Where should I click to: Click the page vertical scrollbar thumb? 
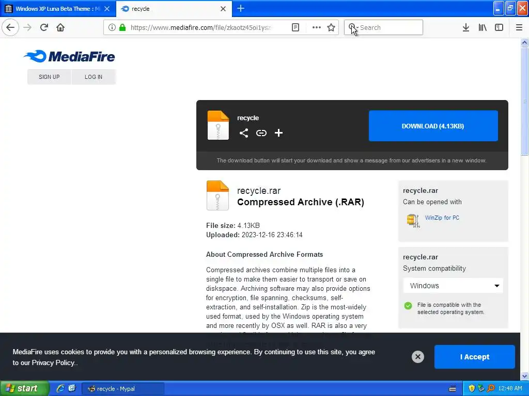pos(524,101)
